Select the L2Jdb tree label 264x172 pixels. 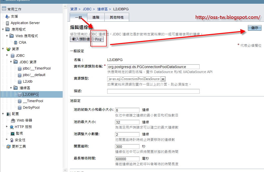(x=28, y=82)
